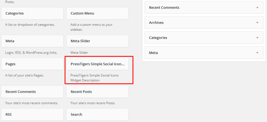Expand the Archives widget dropdown arrow
This screenshot has width=267, height=122.
(x=257, y=23)
